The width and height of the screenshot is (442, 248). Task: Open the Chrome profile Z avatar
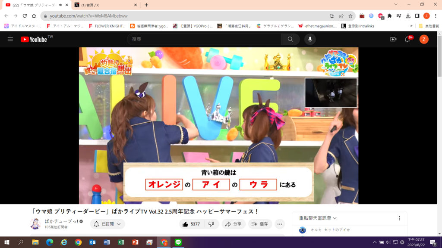coord(426,16)
